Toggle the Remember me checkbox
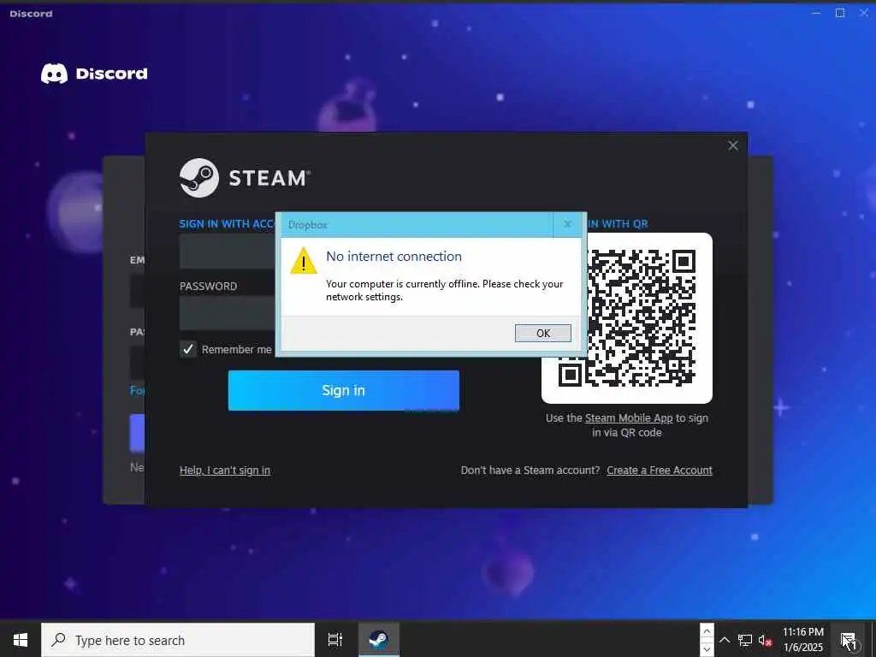Image resolution: width=876 pixels, height=657 pixels. 187,349
